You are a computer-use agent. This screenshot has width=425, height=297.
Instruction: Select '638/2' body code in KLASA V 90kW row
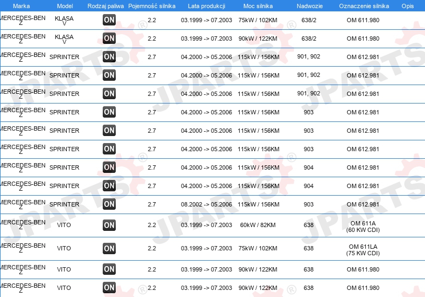(309, 38)
